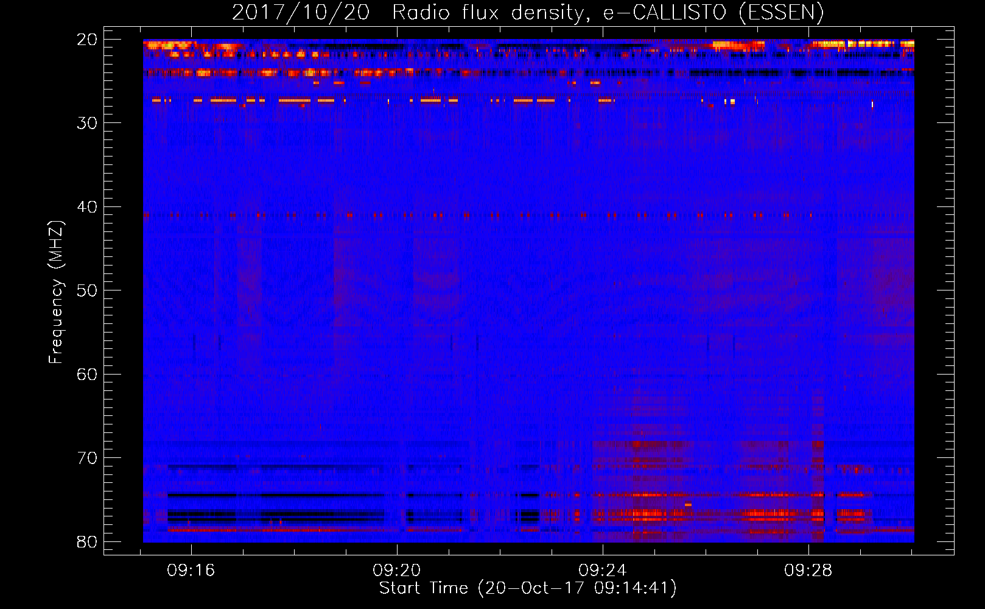985x609 pixels.
Task: Click the 09:16 time tick label
Action: [x=191, y=571]
